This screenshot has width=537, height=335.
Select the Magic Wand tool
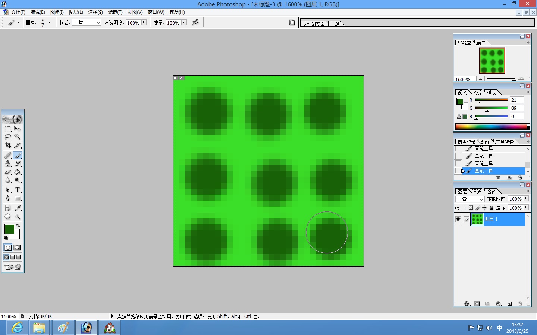coord(18,137)
